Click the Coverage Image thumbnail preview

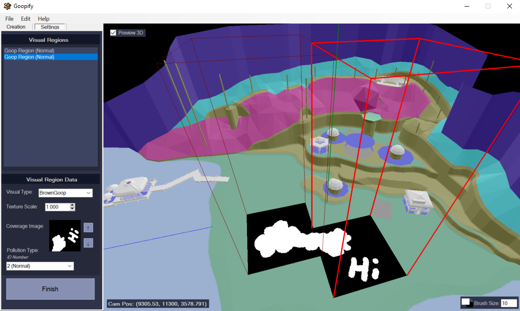pyautogui.click(x=65, y=236)
